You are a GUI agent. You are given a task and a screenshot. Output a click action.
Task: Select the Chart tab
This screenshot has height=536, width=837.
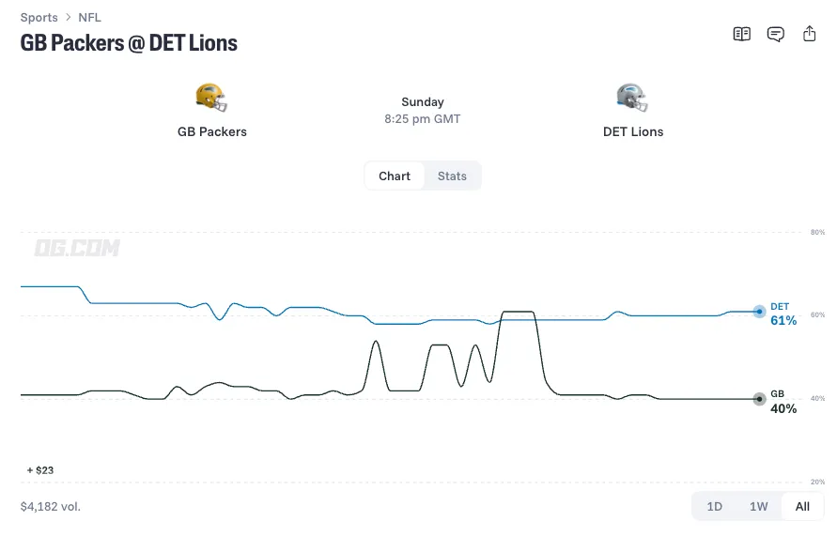395,176
